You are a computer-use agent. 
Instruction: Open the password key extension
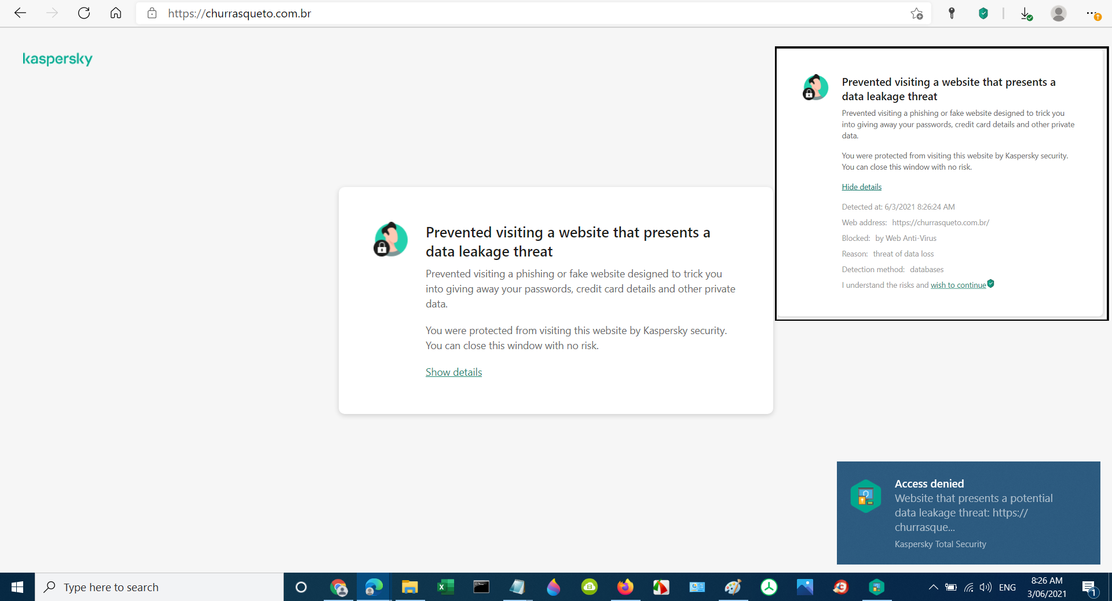pyautogui.click(x=952, y=13)
